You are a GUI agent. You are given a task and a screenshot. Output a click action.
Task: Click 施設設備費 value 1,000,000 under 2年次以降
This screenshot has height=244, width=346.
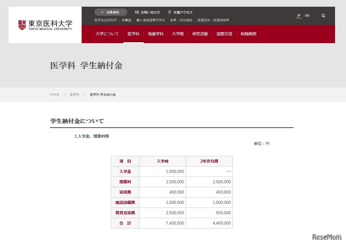222,203
